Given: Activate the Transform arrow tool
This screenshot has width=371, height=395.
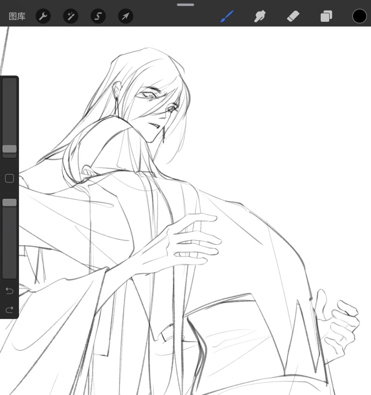Looking at the screenshot, I should 126,16.
